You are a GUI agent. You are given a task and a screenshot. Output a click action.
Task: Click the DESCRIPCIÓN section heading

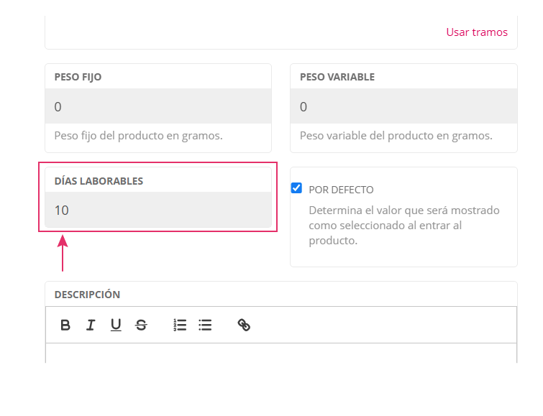coord(87,295)
